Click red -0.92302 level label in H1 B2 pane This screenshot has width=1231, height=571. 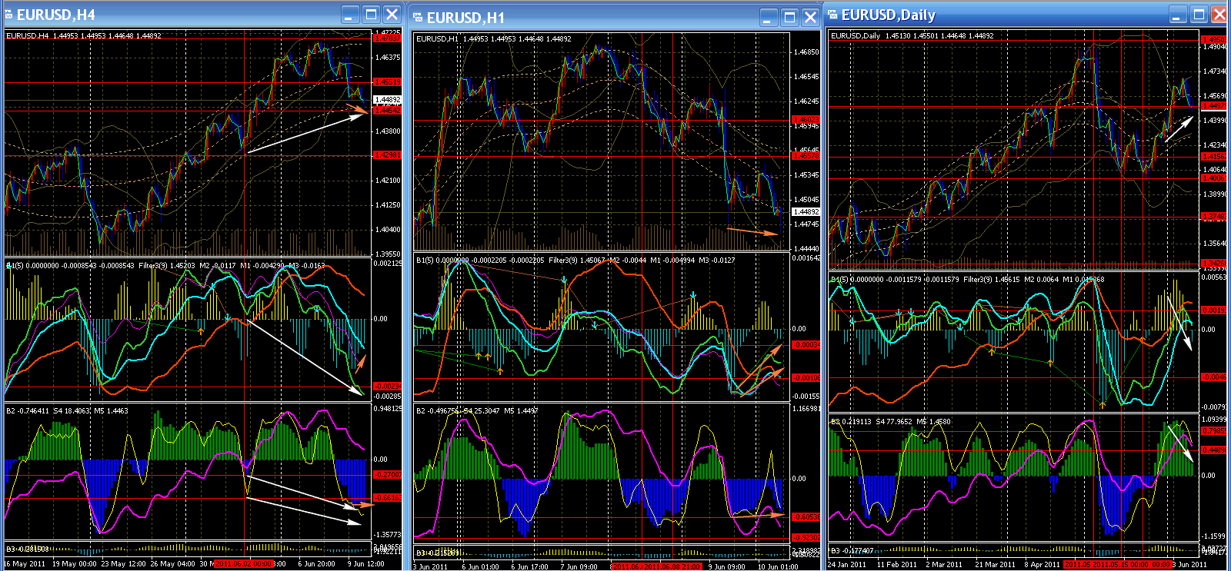(x=806, y=537)
